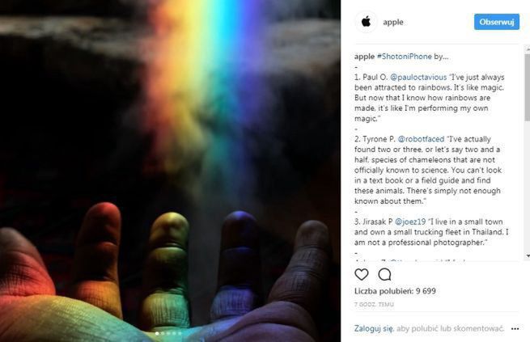
Task: Open comments with speech bubble icon
Action: click(384, 274)
